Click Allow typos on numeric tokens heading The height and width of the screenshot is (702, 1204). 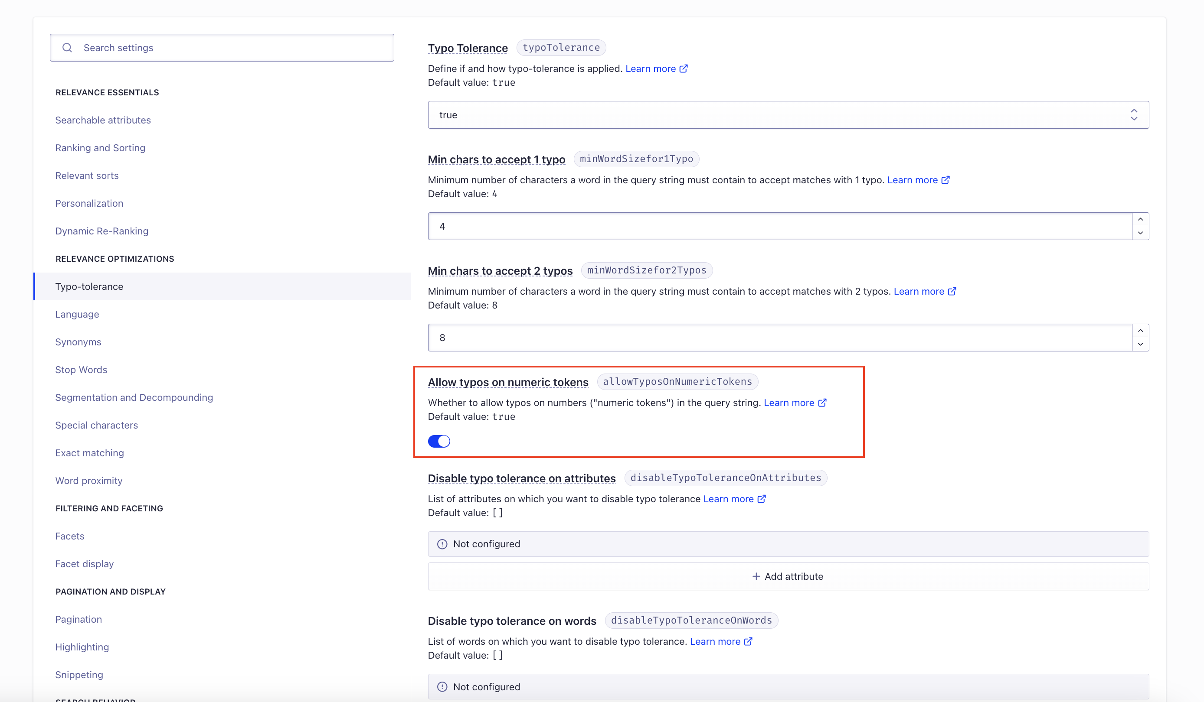point(508,382)
